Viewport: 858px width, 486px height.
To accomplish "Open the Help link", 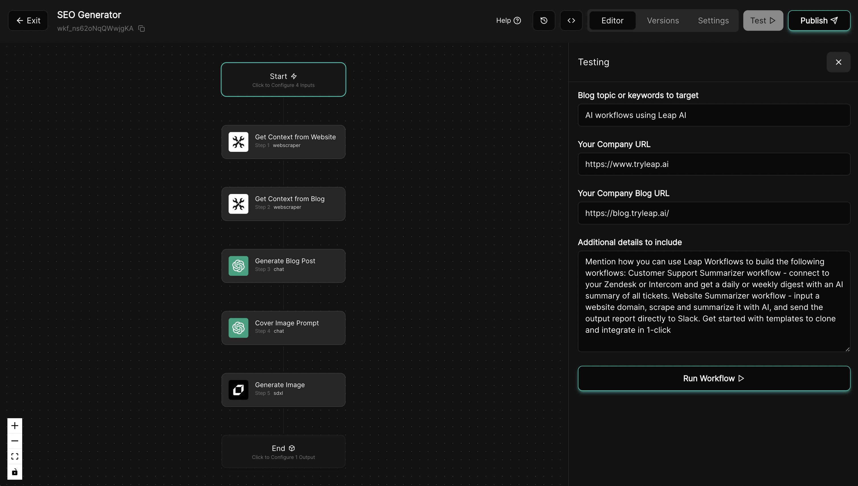I will coord(508,20).
